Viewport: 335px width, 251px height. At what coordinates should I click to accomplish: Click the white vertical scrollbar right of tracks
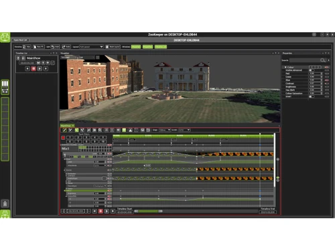275,160
